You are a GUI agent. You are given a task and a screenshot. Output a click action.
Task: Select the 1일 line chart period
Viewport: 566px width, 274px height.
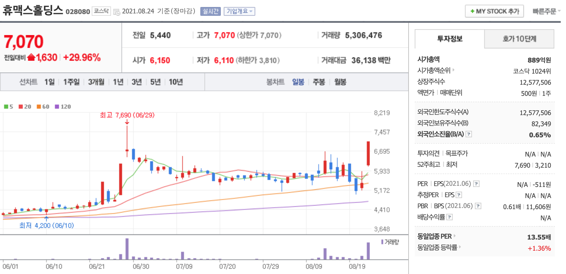tap(50, 82)
